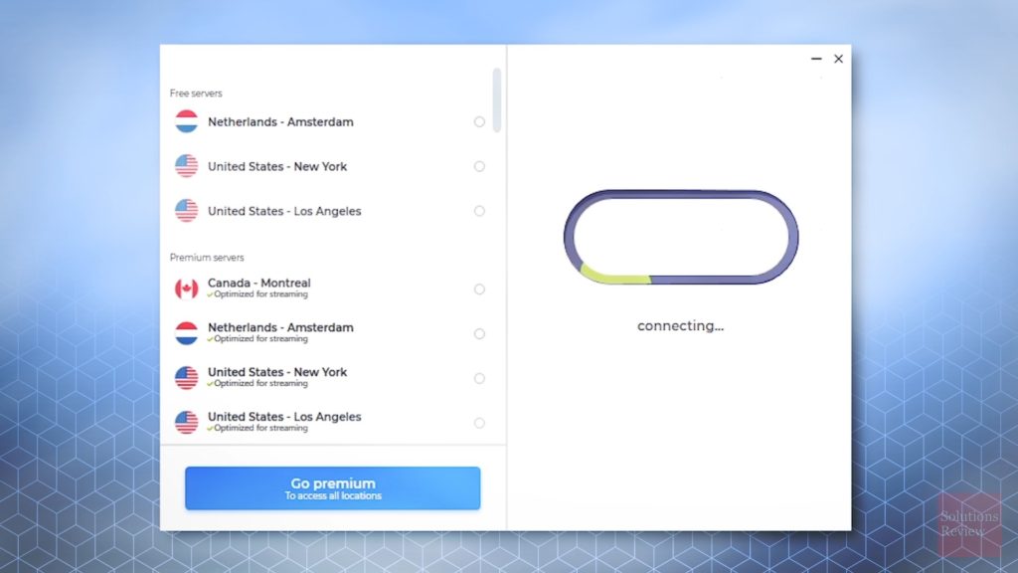The height and width of the screenshot is (573, 1018).
Task: Select the radio button for Canada - Montreal
Action: click(x=479, y=288)
